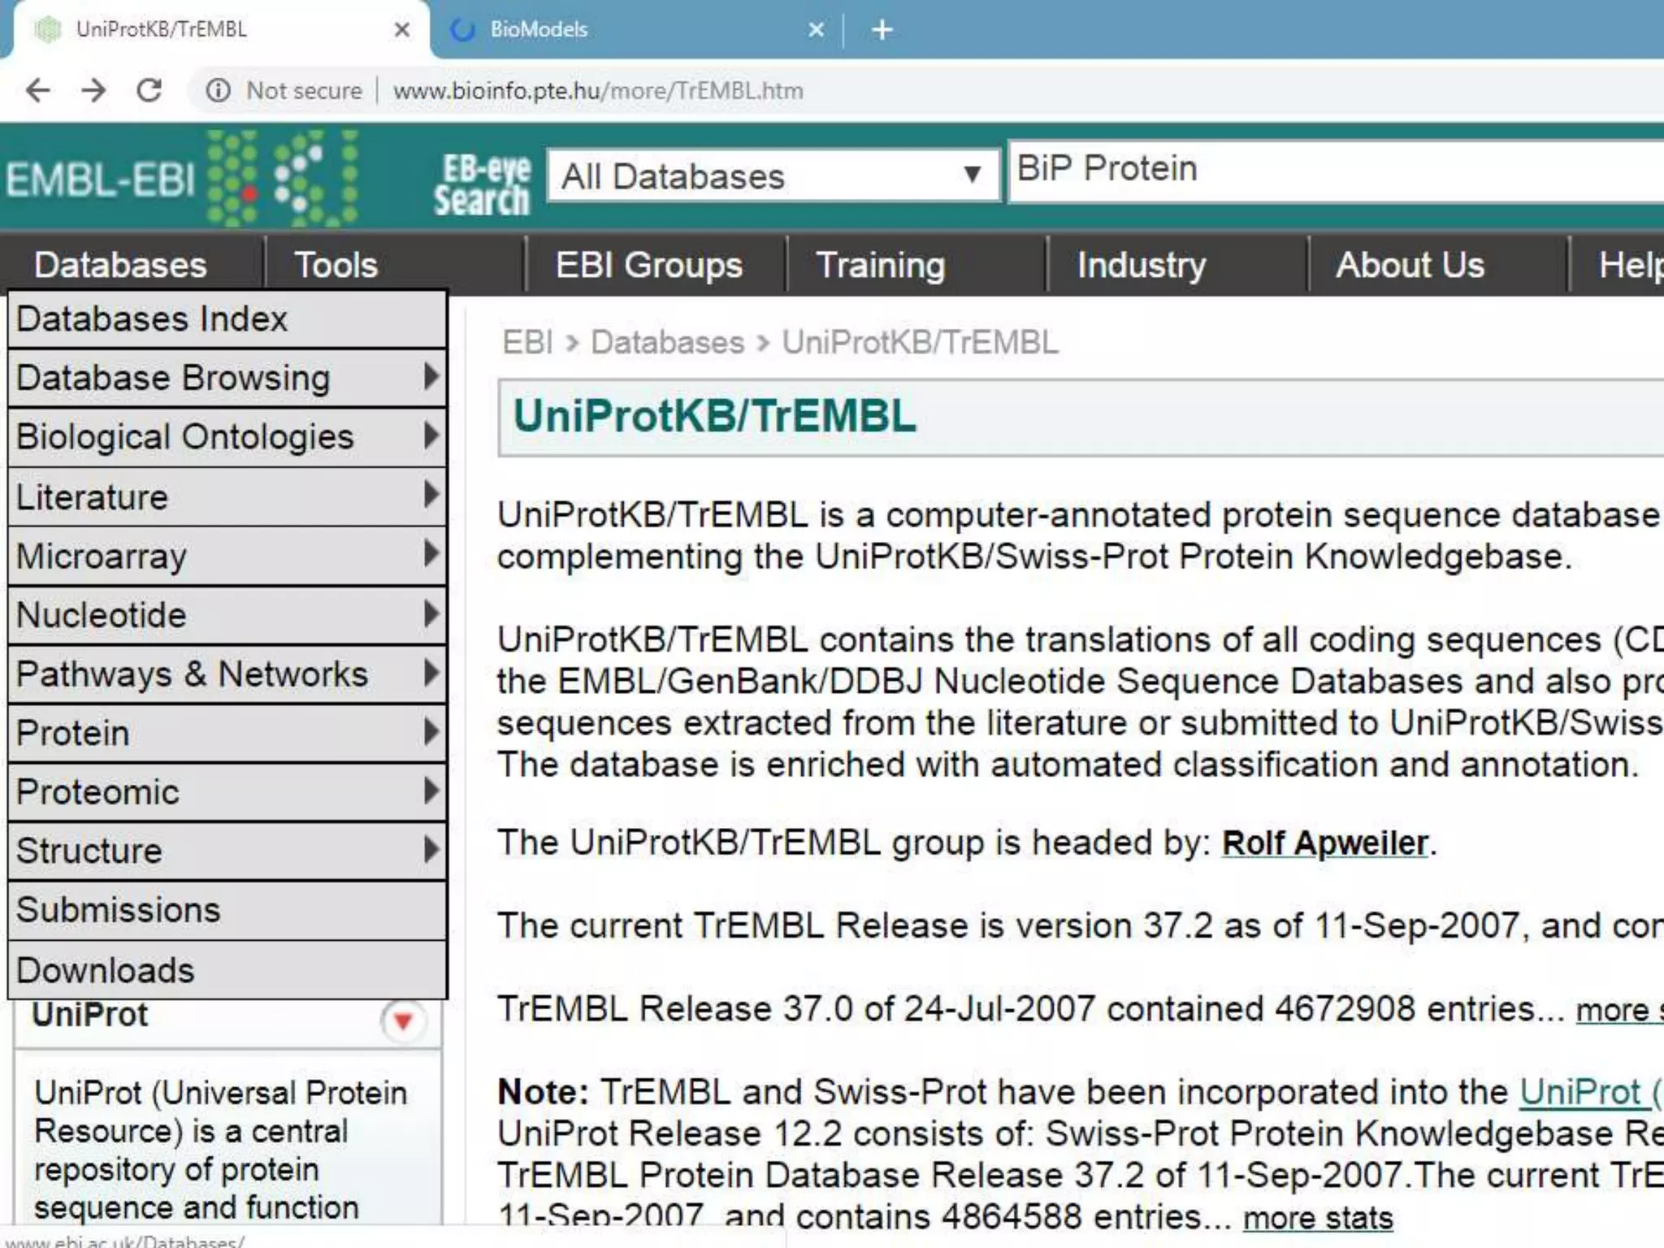The width and height of the screenshot is (1664, 1248).
Task: Select Databases Index menu entry
Action: [x=227, y=319]
